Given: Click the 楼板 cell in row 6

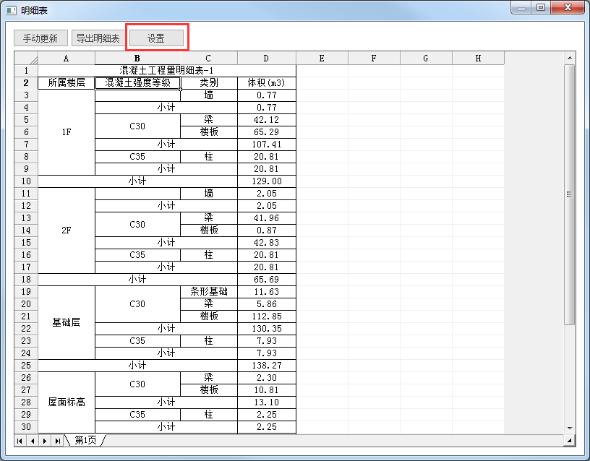Looking at the screenshot, I should pyautogui.click(x=209, y=132).
